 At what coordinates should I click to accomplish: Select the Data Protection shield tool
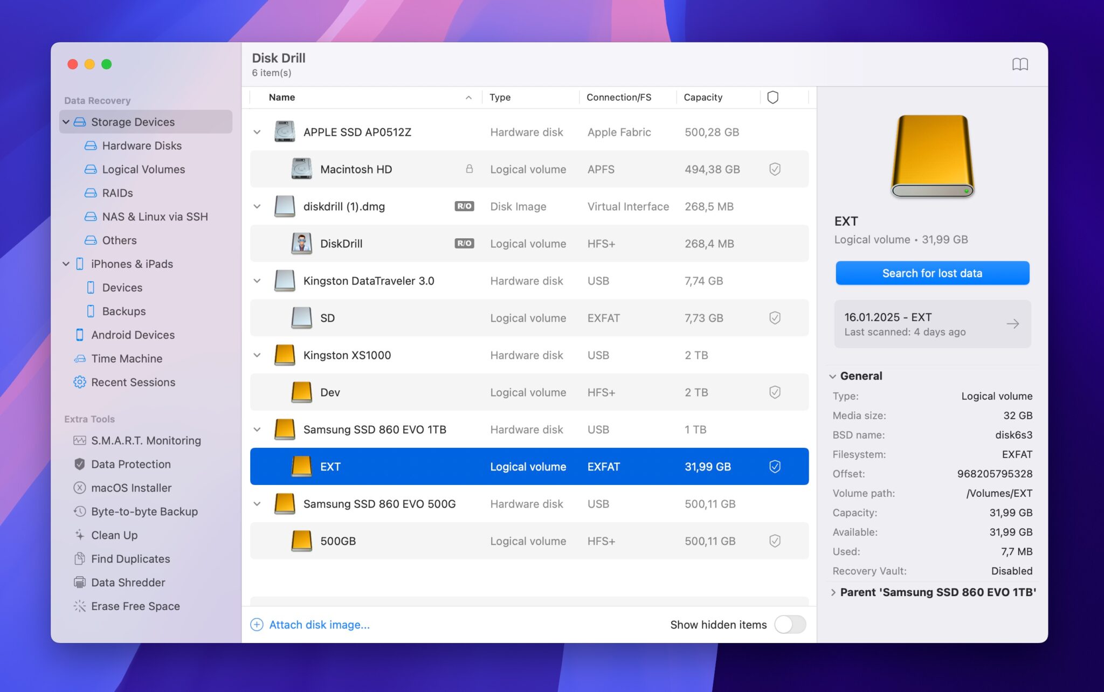coord(130,464)
